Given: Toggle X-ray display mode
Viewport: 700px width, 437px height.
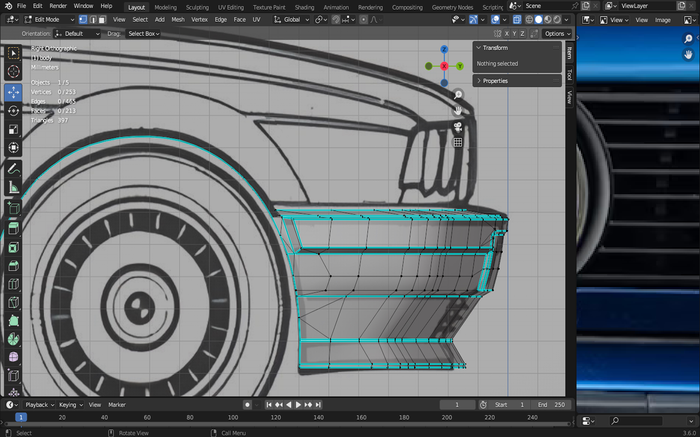Looking at the screenshot, I should [517, 20].
